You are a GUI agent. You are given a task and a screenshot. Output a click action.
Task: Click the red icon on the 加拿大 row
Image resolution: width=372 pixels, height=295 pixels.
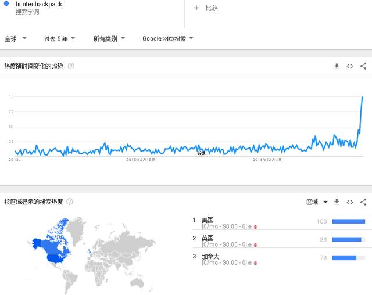[256, 263]
